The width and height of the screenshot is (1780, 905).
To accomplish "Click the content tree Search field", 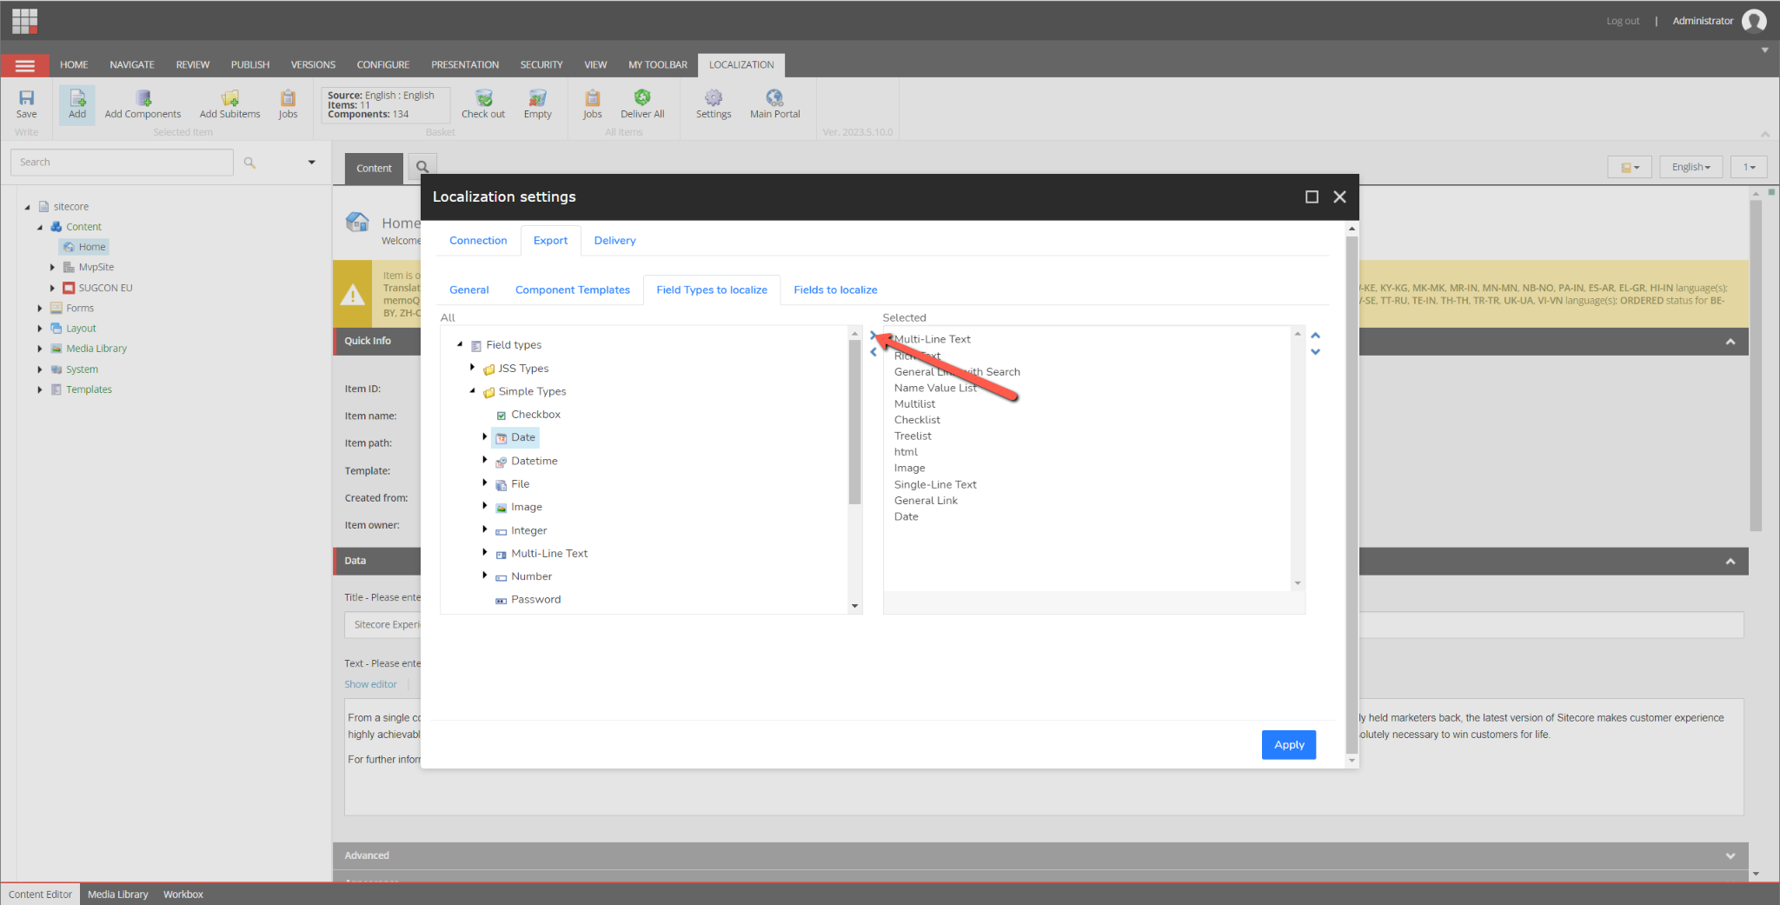I will [x=122, y=163].
